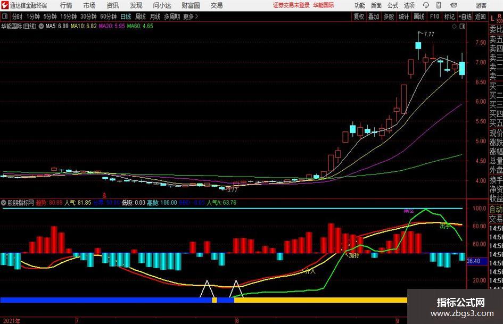This screenshot has width=503, height=324.
Task: Add stock with +自选 button
Action: tap(465, 16)
